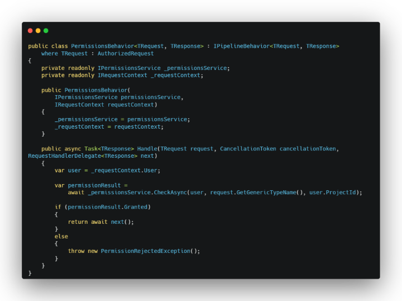Select the 'IPipelineBehavior' interface name
402x301 pixels.
coord(242,46)
